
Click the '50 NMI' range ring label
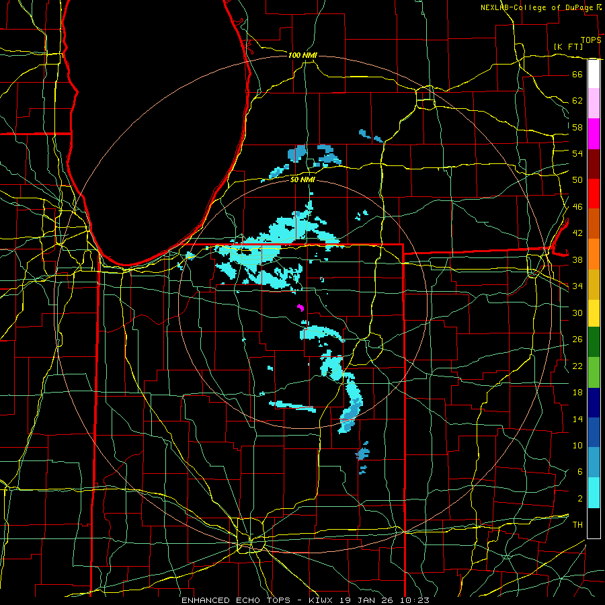(x=303, y=179)
